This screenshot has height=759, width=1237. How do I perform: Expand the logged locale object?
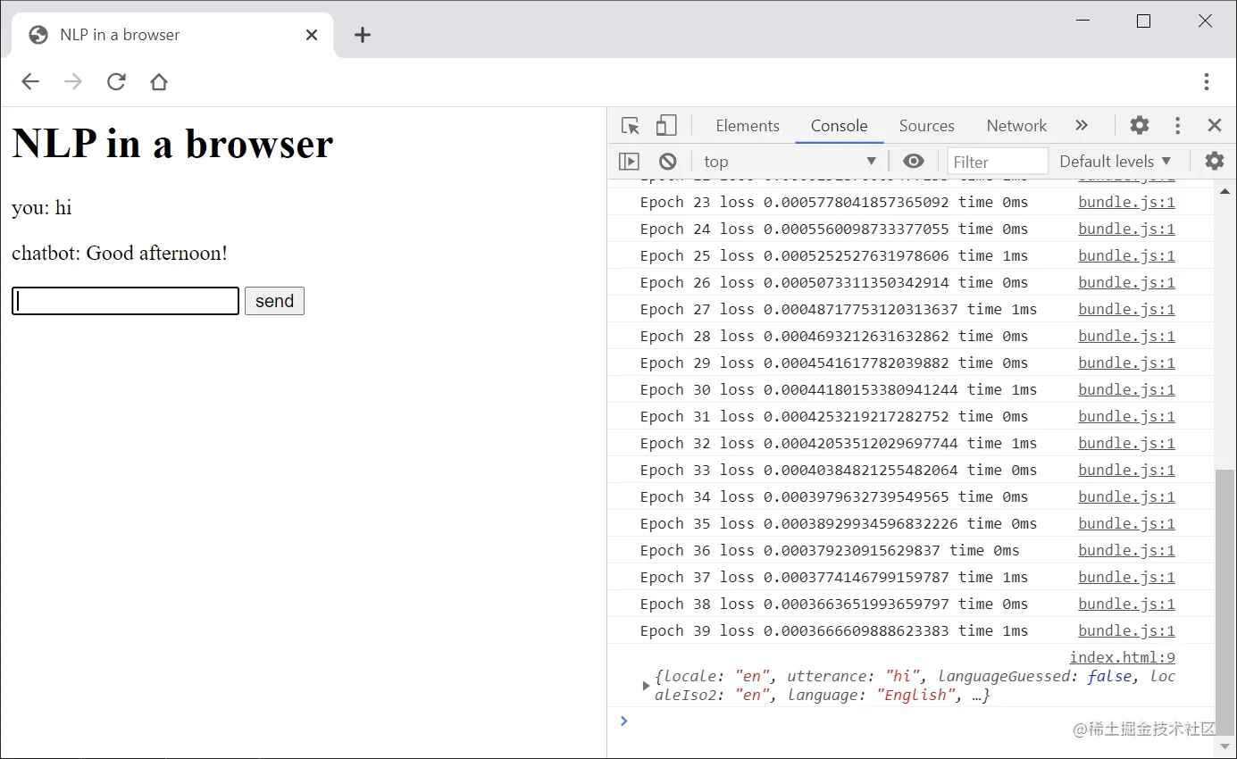pos(646,686)
